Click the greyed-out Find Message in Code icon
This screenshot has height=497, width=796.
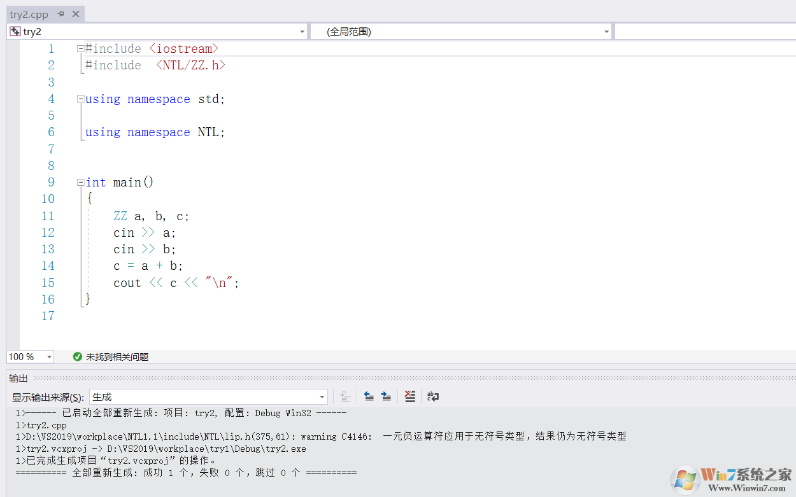345,397
